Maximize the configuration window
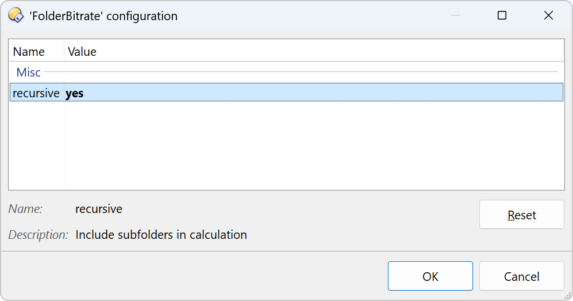 coord(502,16)
